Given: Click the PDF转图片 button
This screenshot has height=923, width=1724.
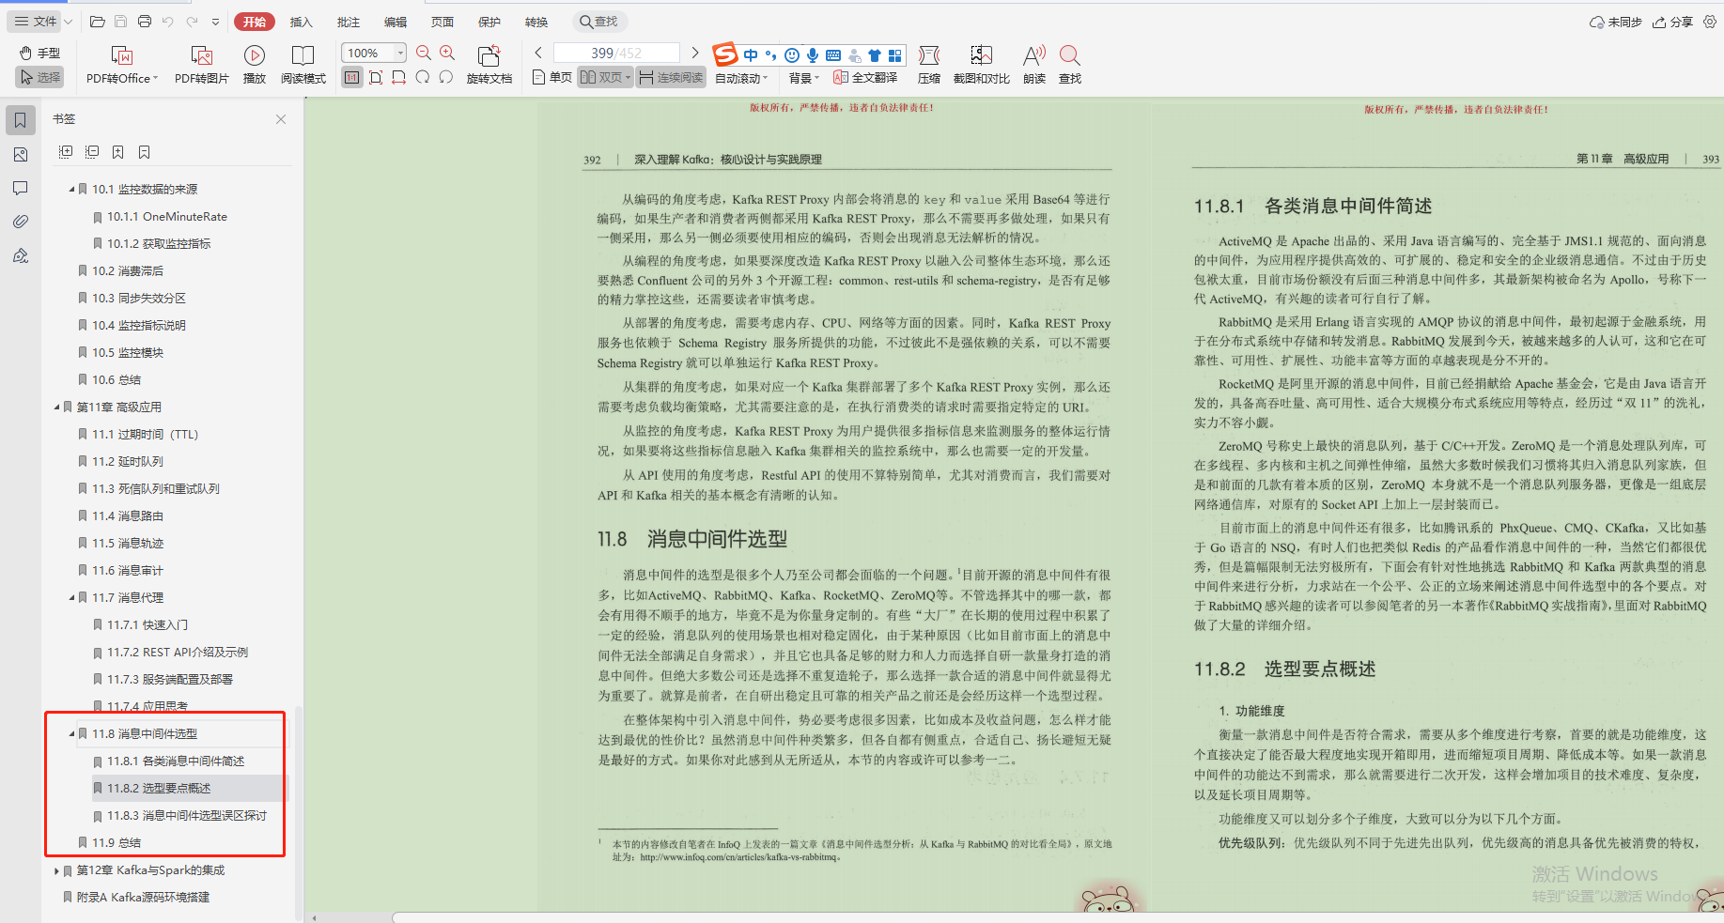Looking at the screenshot, I should [x=201, y=65].
